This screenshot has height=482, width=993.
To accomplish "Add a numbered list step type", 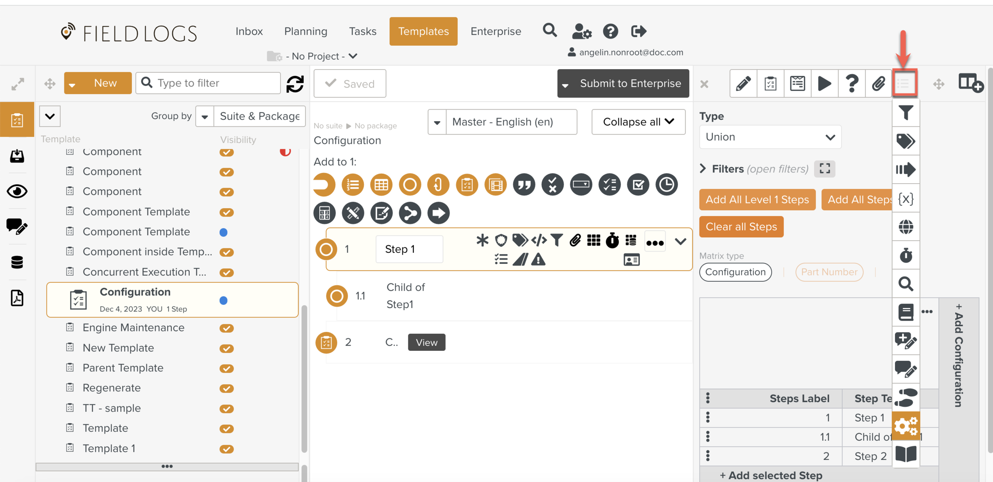I will [x=352, y=185].
